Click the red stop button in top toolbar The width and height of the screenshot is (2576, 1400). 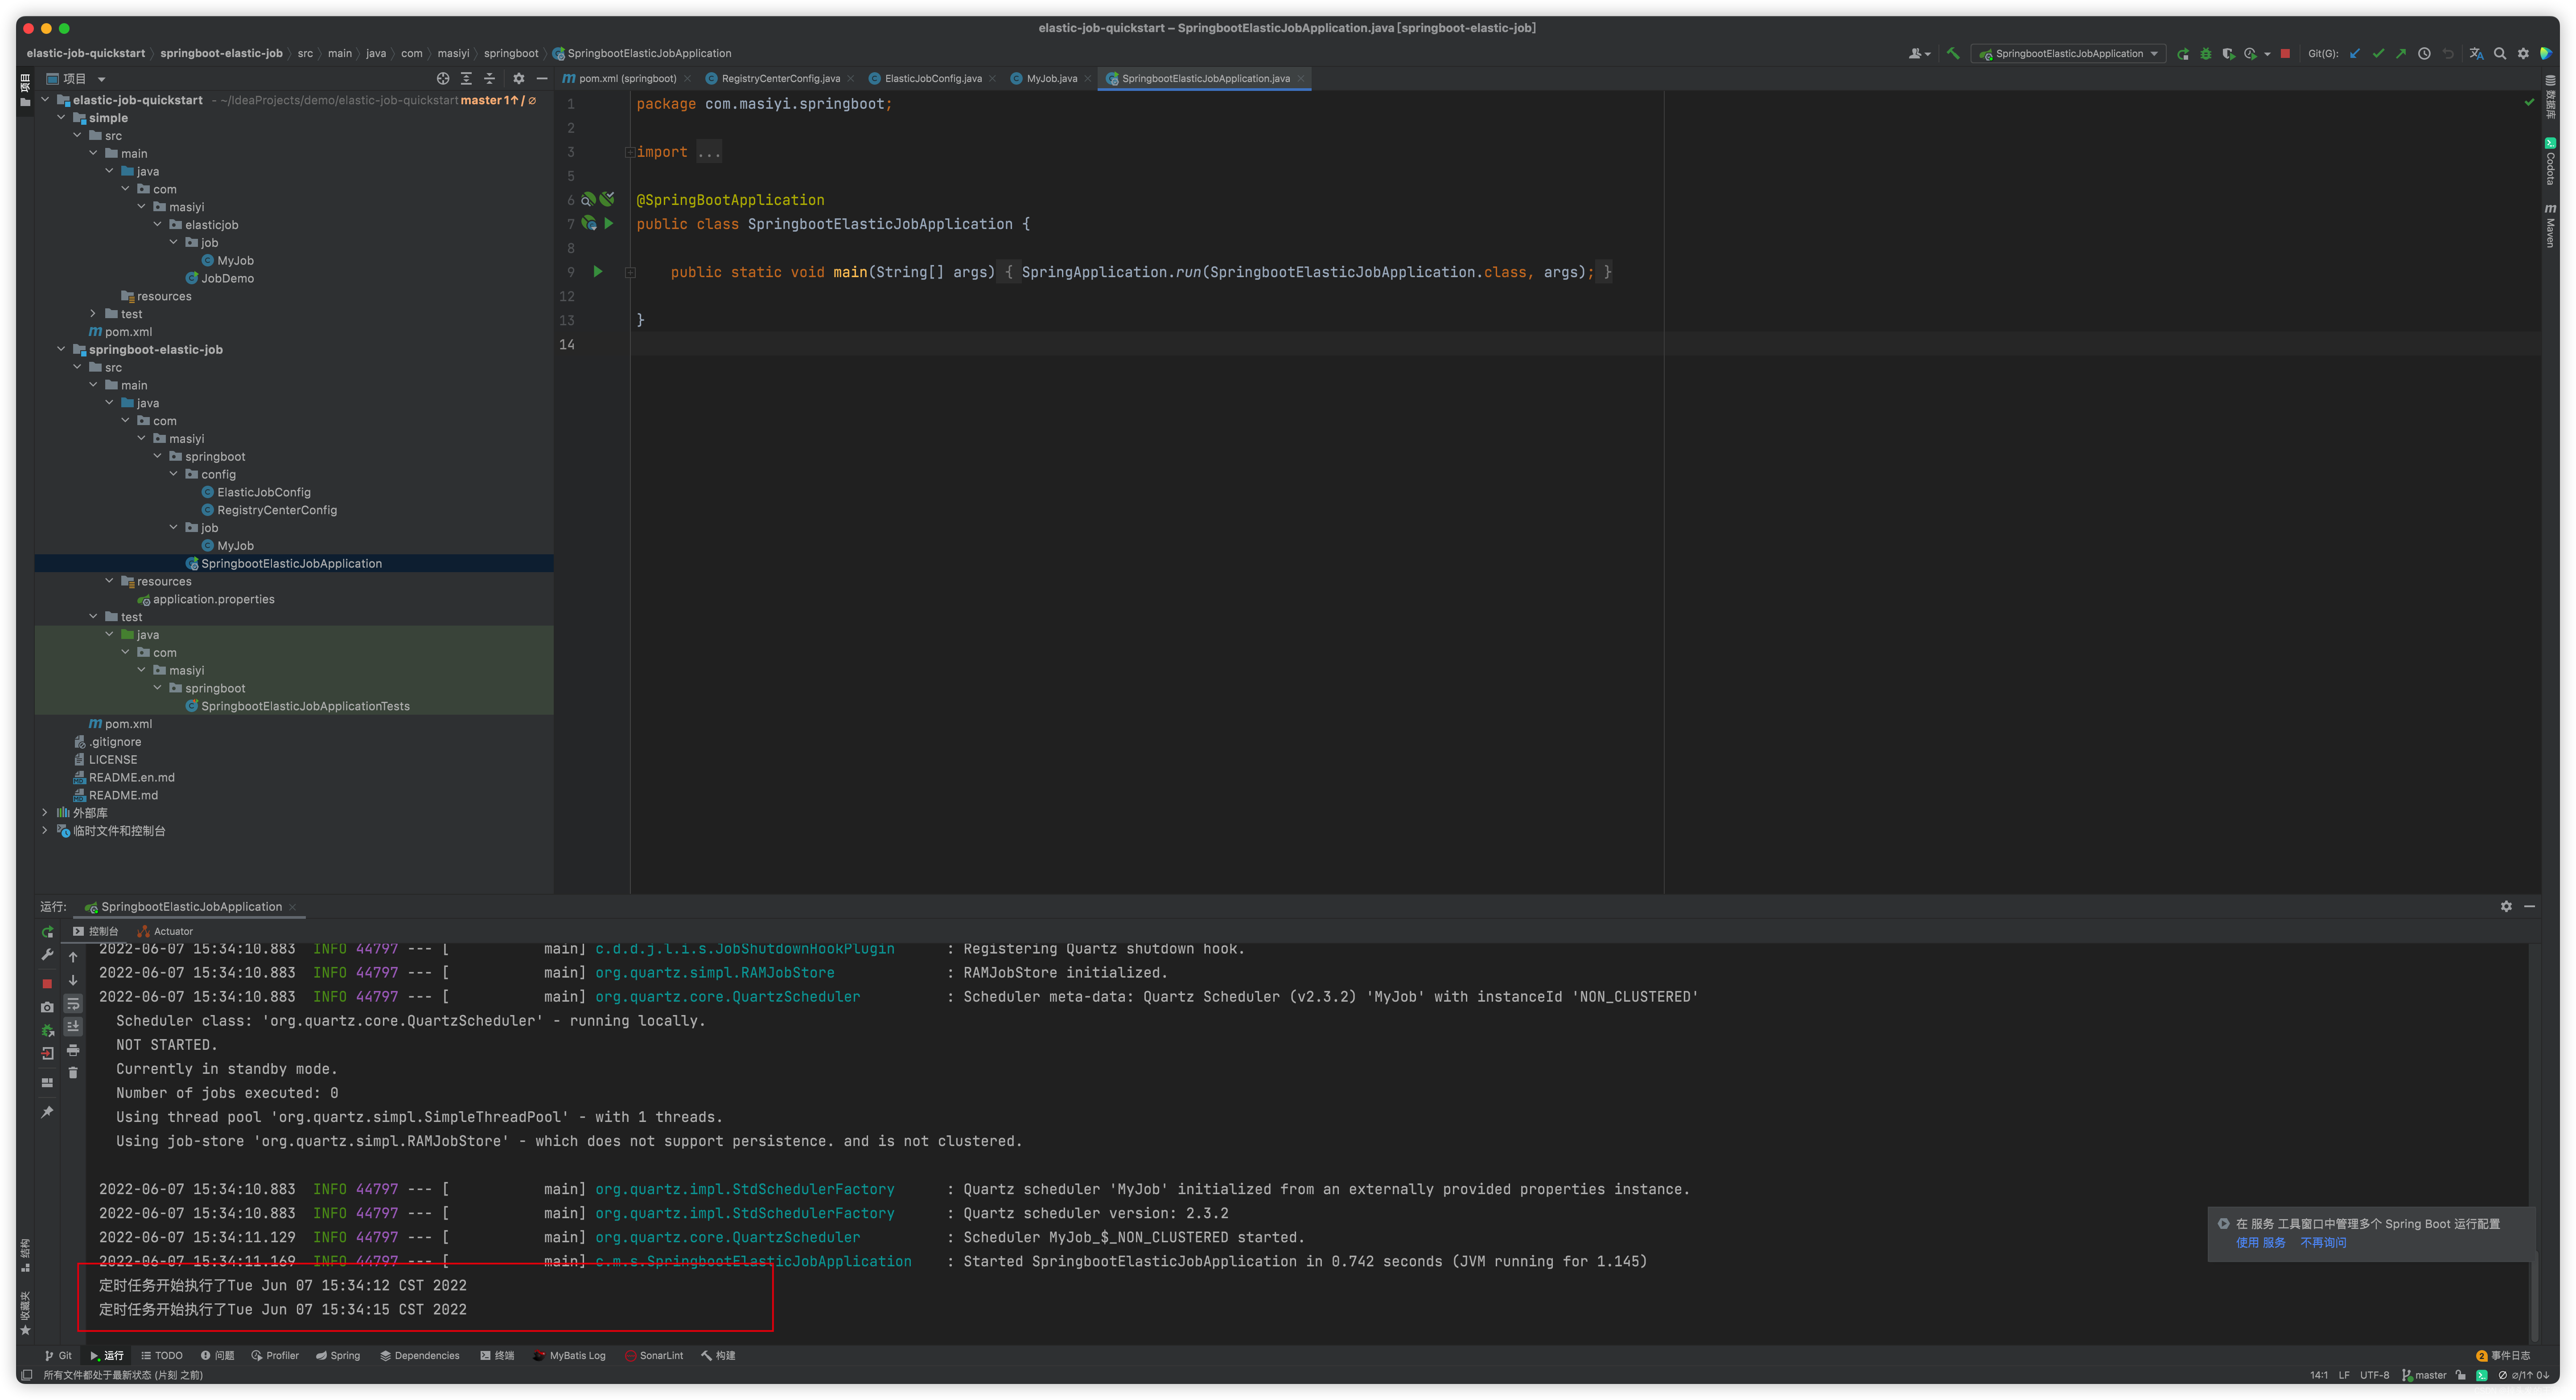2285,54
